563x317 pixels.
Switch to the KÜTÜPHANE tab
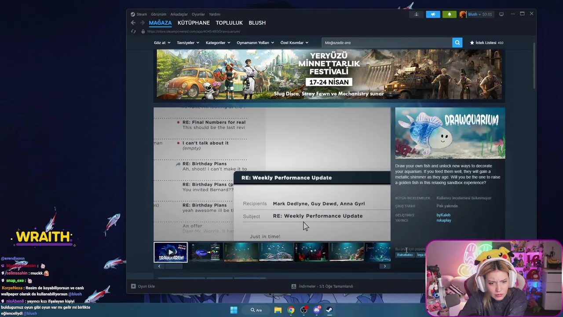coord(194,23)
